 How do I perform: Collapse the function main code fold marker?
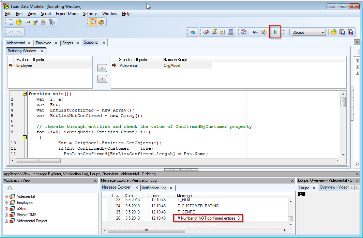tap(25, 94)
